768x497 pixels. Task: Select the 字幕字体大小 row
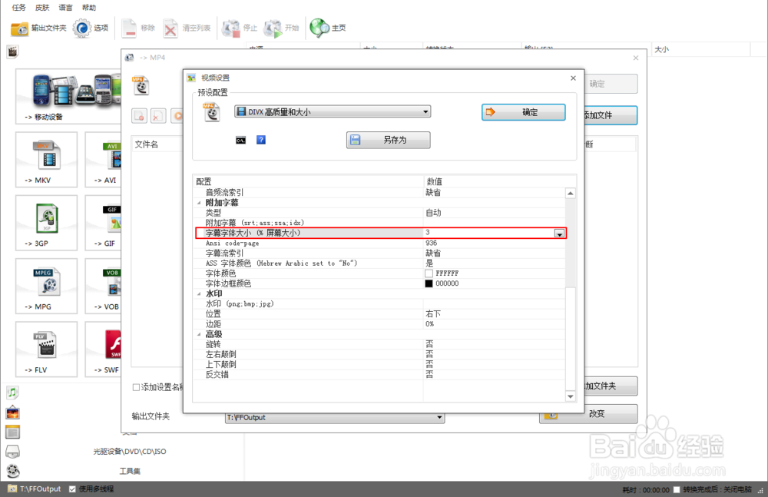[x=381, y=233]
